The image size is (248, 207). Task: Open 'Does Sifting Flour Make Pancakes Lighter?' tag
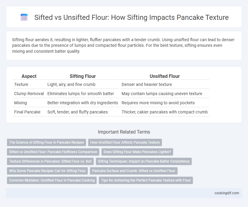(x=137, y=152)
